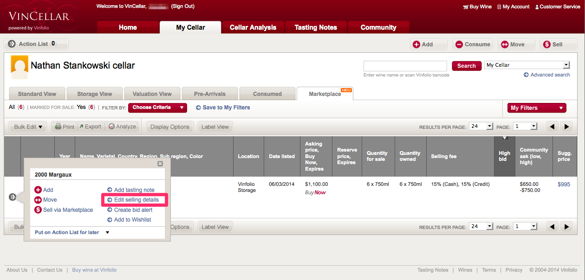Click the Analyze button
The image size is (585, 280).
[122, 127]
